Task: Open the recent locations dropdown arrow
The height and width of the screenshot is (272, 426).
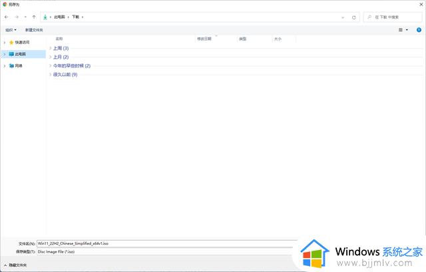Action: [x=25, y=17]
